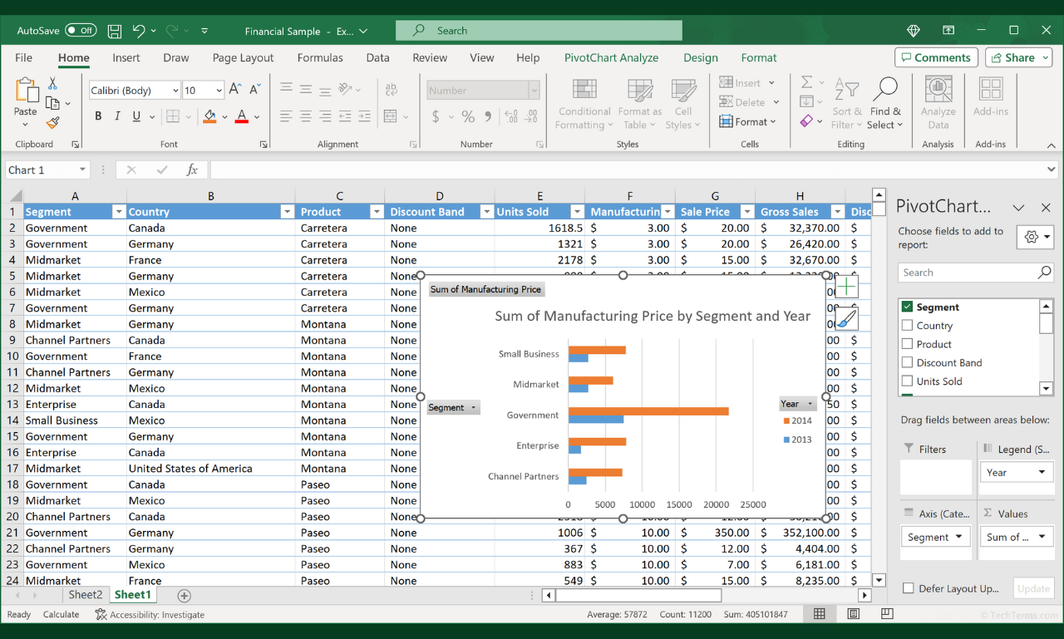
Task: Open the font name Calibri dropdown
Action: (175, 91)
